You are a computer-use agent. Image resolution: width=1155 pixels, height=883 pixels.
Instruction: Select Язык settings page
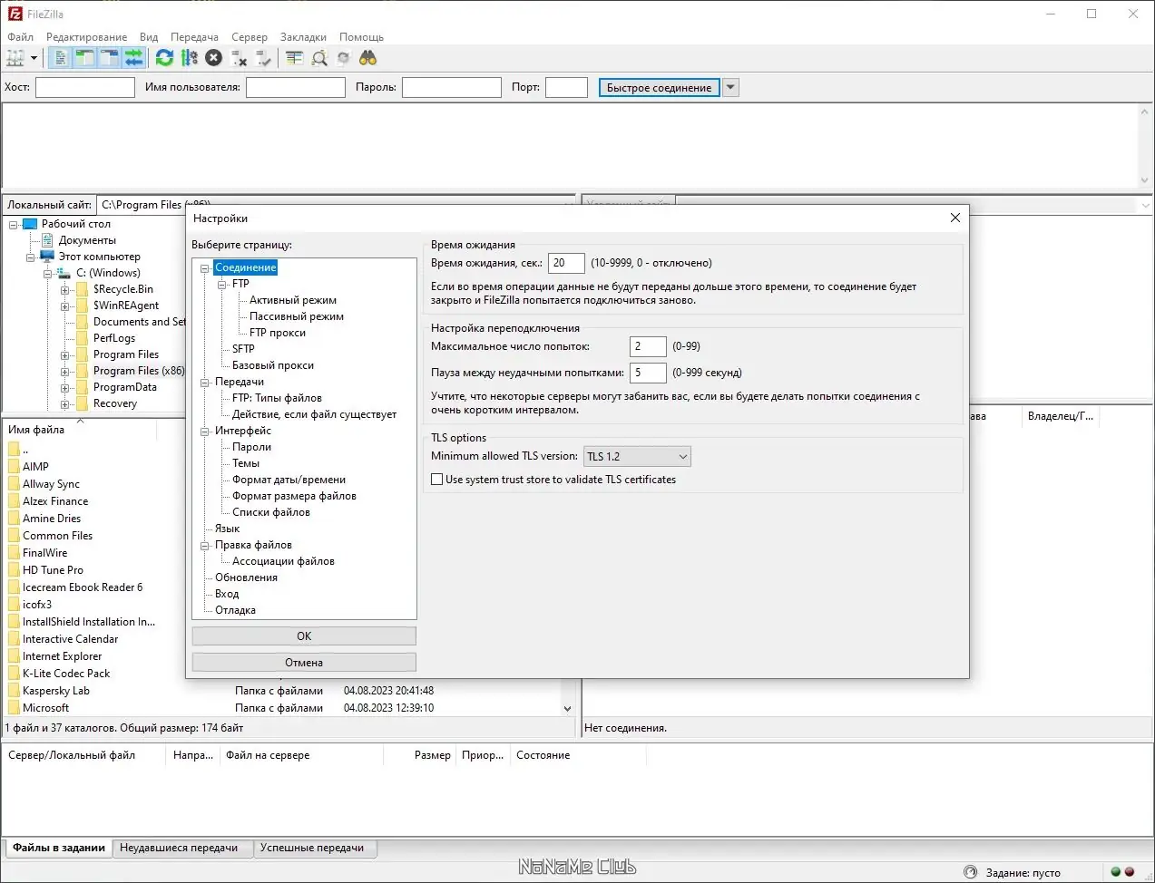click(x=227, y=529)
